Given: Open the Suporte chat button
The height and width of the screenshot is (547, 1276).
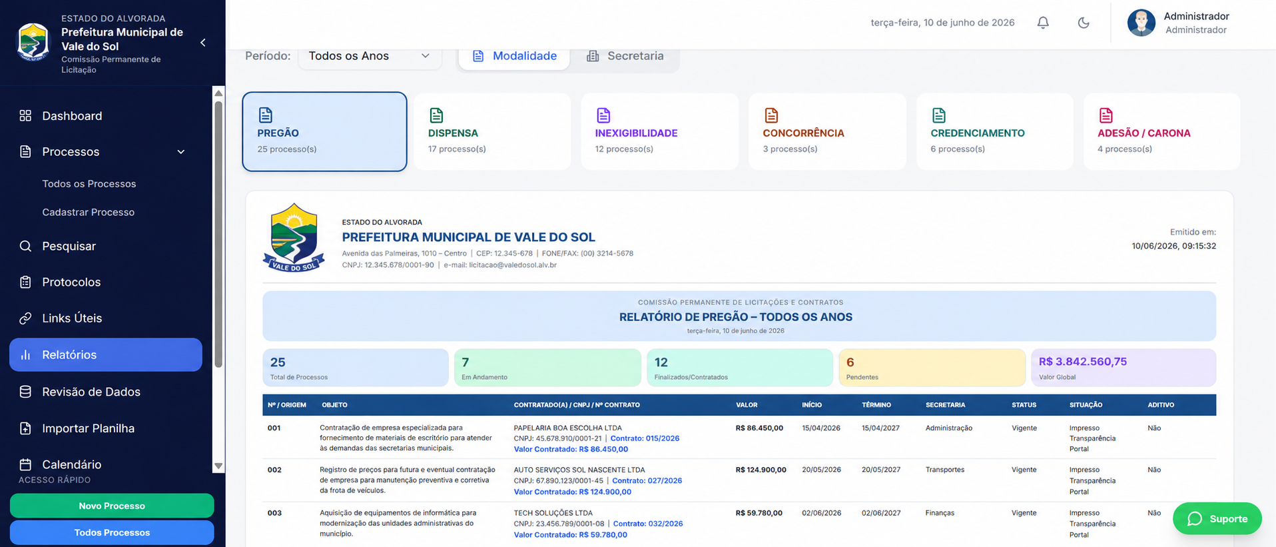Looking at the screenshot, I should click(x=1217, y=518).
